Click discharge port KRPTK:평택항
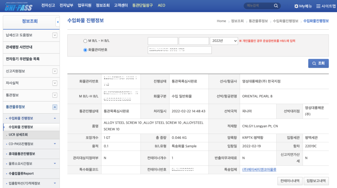Screen dimensions: 337x188 pos(253,138)
